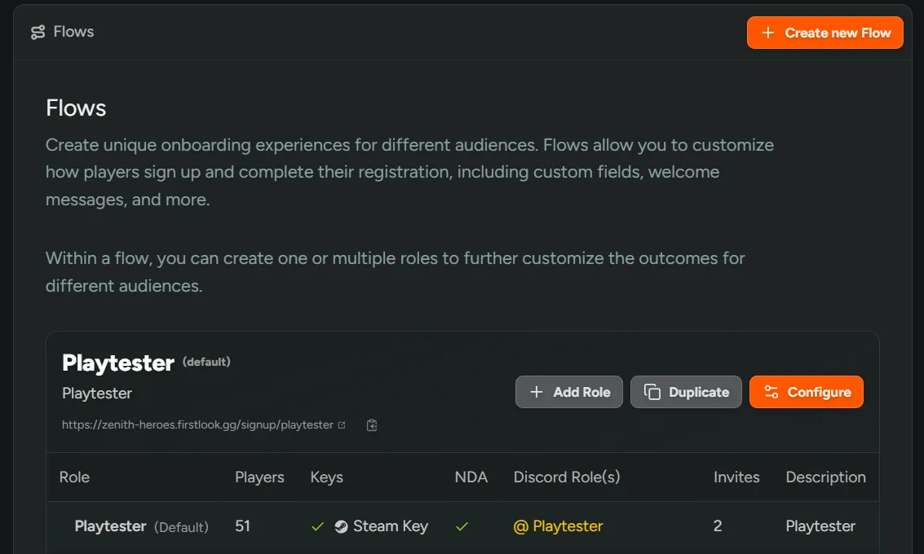Click the plus icon on Add Role
The height and width of the screenshot is (554, 924).
536,392
